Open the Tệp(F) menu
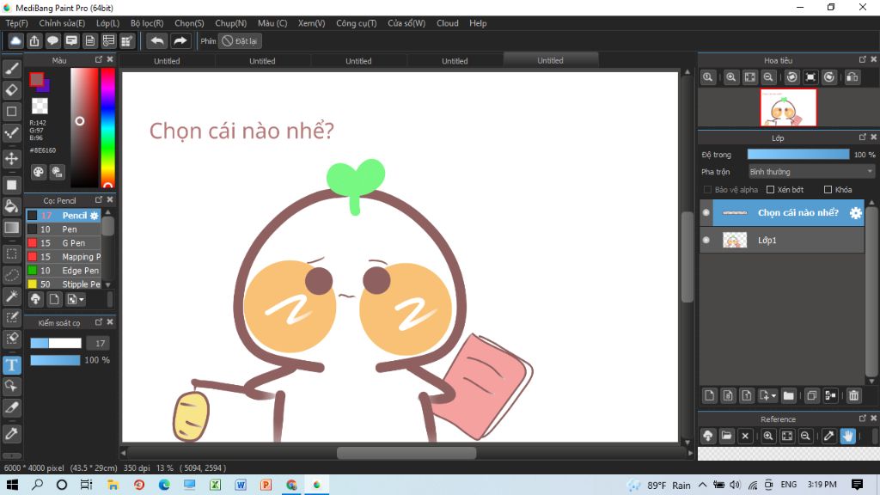 (17, 23)
